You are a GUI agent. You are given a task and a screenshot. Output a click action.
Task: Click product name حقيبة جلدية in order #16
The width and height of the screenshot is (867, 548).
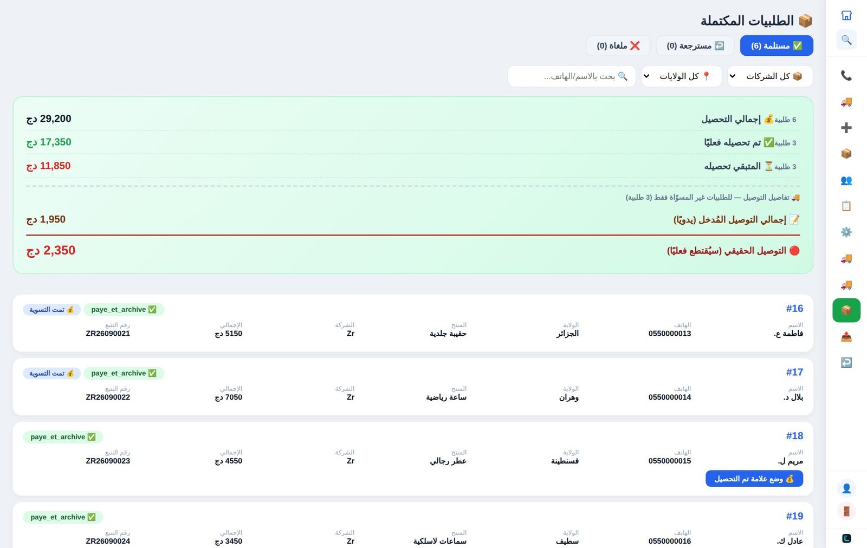pyautogui.click(x=448, y=334)
